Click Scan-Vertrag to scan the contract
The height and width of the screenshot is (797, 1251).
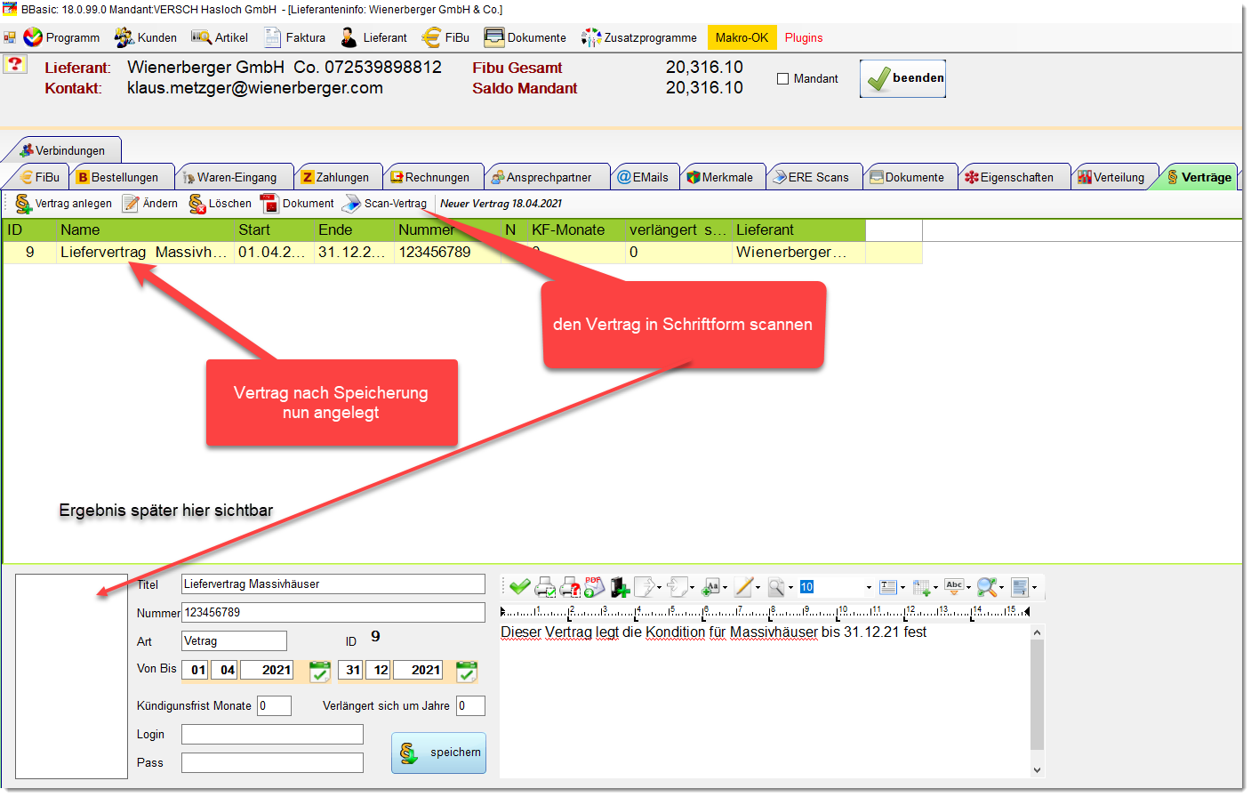click(x=385, y=204)
